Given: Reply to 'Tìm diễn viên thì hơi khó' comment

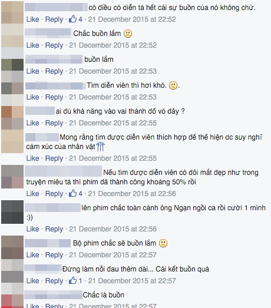Looking at the screenshot, I should pyautogui.click(x=54, y=97).
